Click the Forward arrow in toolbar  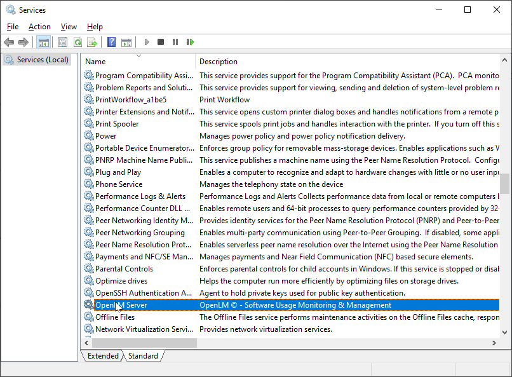[x=24, y=43]
